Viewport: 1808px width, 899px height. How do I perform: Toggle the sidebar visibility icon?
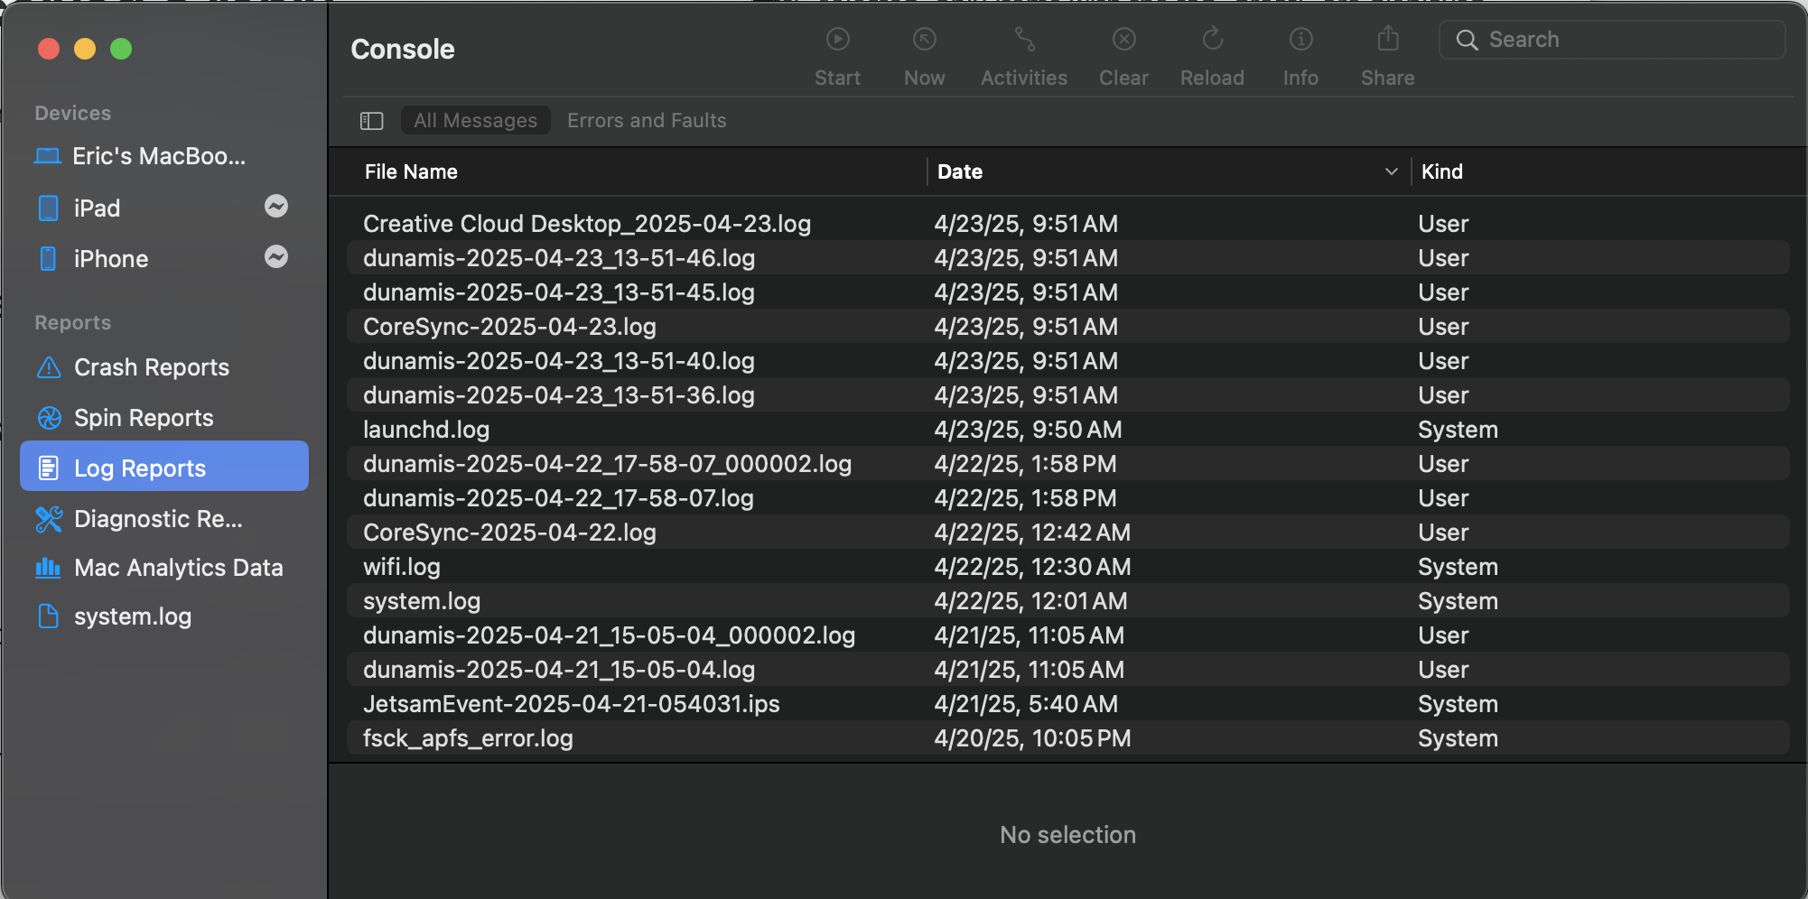pyautogui.click(x=372, y=121)
